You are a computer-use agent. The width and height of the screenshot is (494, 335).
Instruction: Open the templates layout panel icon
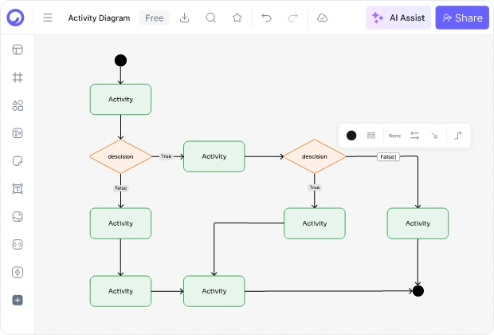(x=18, y=49)
